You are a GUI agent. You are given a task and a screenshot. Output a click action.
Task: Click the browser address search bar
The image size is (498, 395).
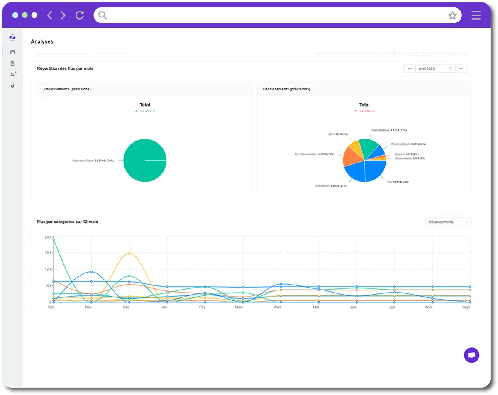click(274, 15)
